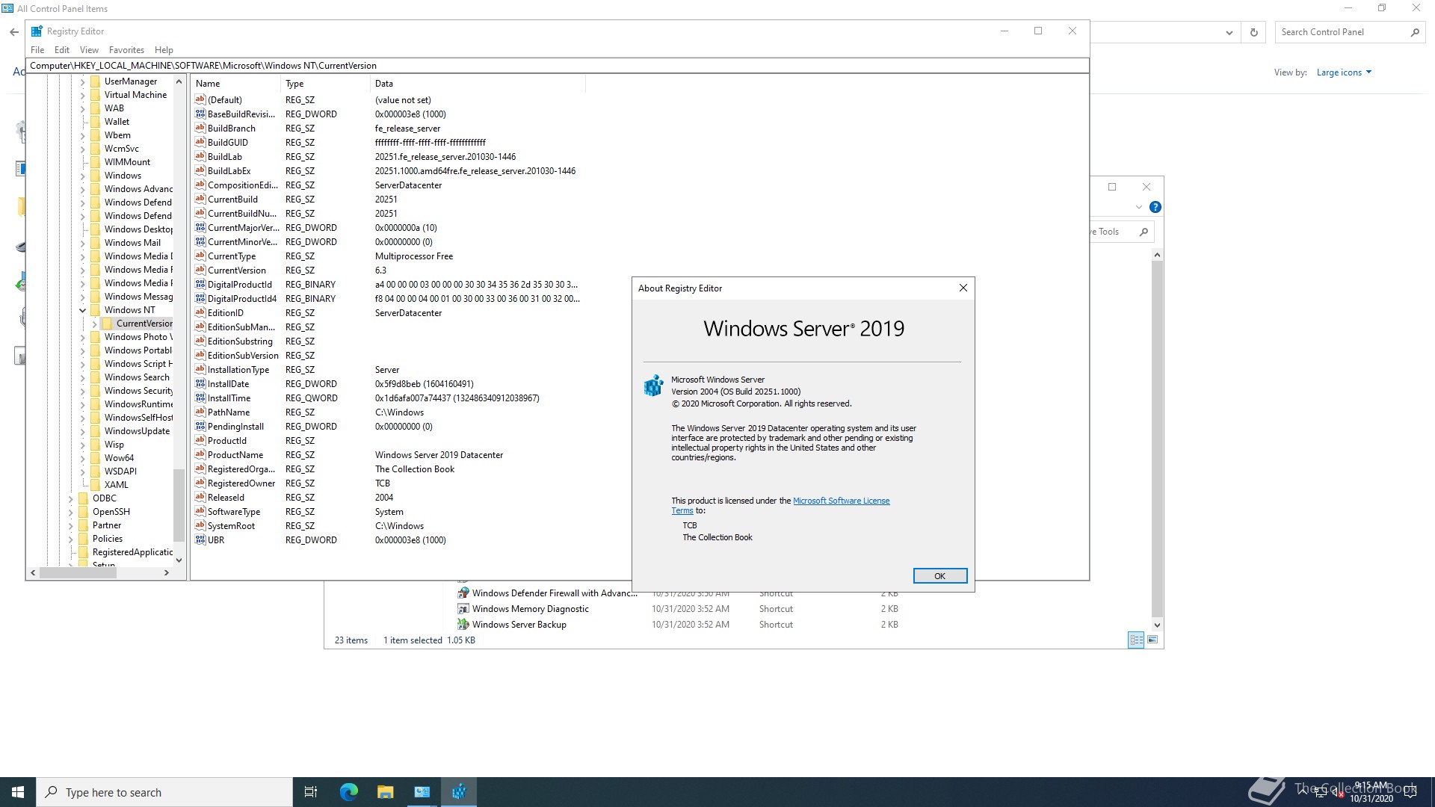Select the InstallationType value row

[x=389, y=370]
